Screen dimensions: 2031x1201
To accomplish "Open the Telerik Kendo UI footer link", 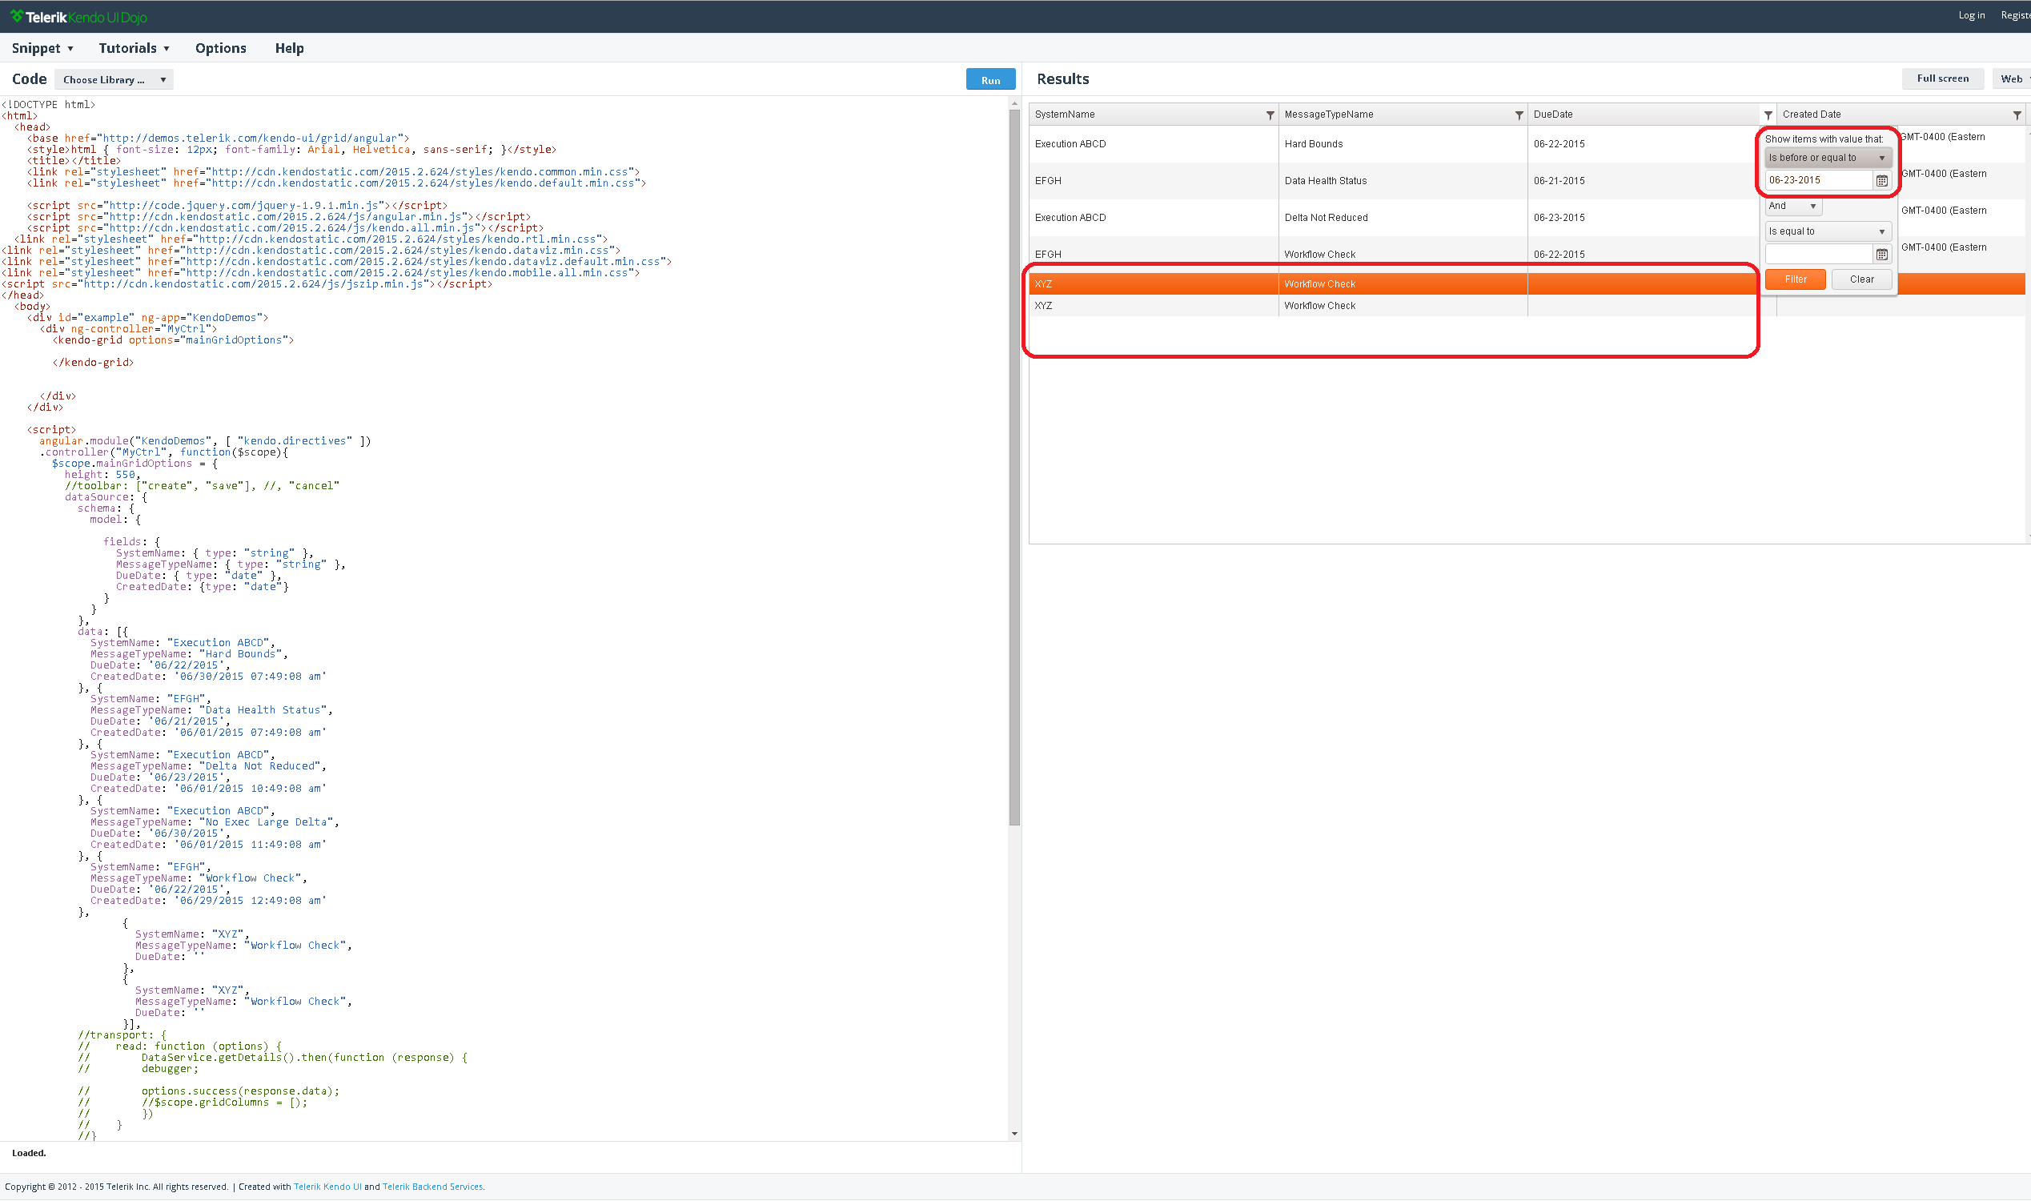I will coord(327,1187).
